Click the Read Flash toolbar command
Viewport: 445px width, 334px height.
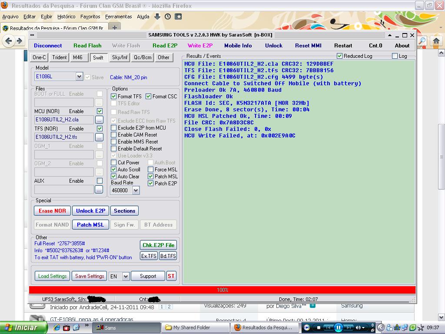(87, 46)
